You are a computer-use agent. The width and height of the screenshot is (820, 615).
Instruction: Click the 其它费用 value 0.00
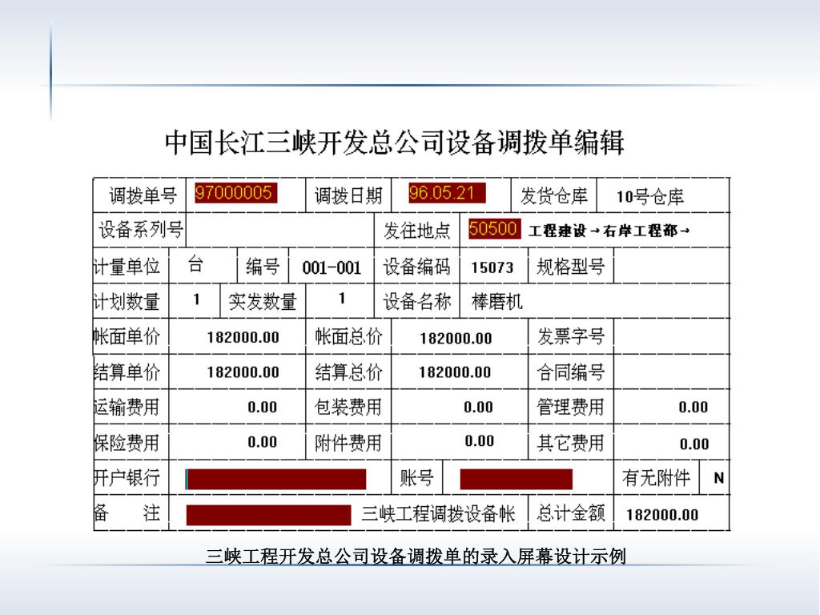pyautogui.click(x=694, y=444)
